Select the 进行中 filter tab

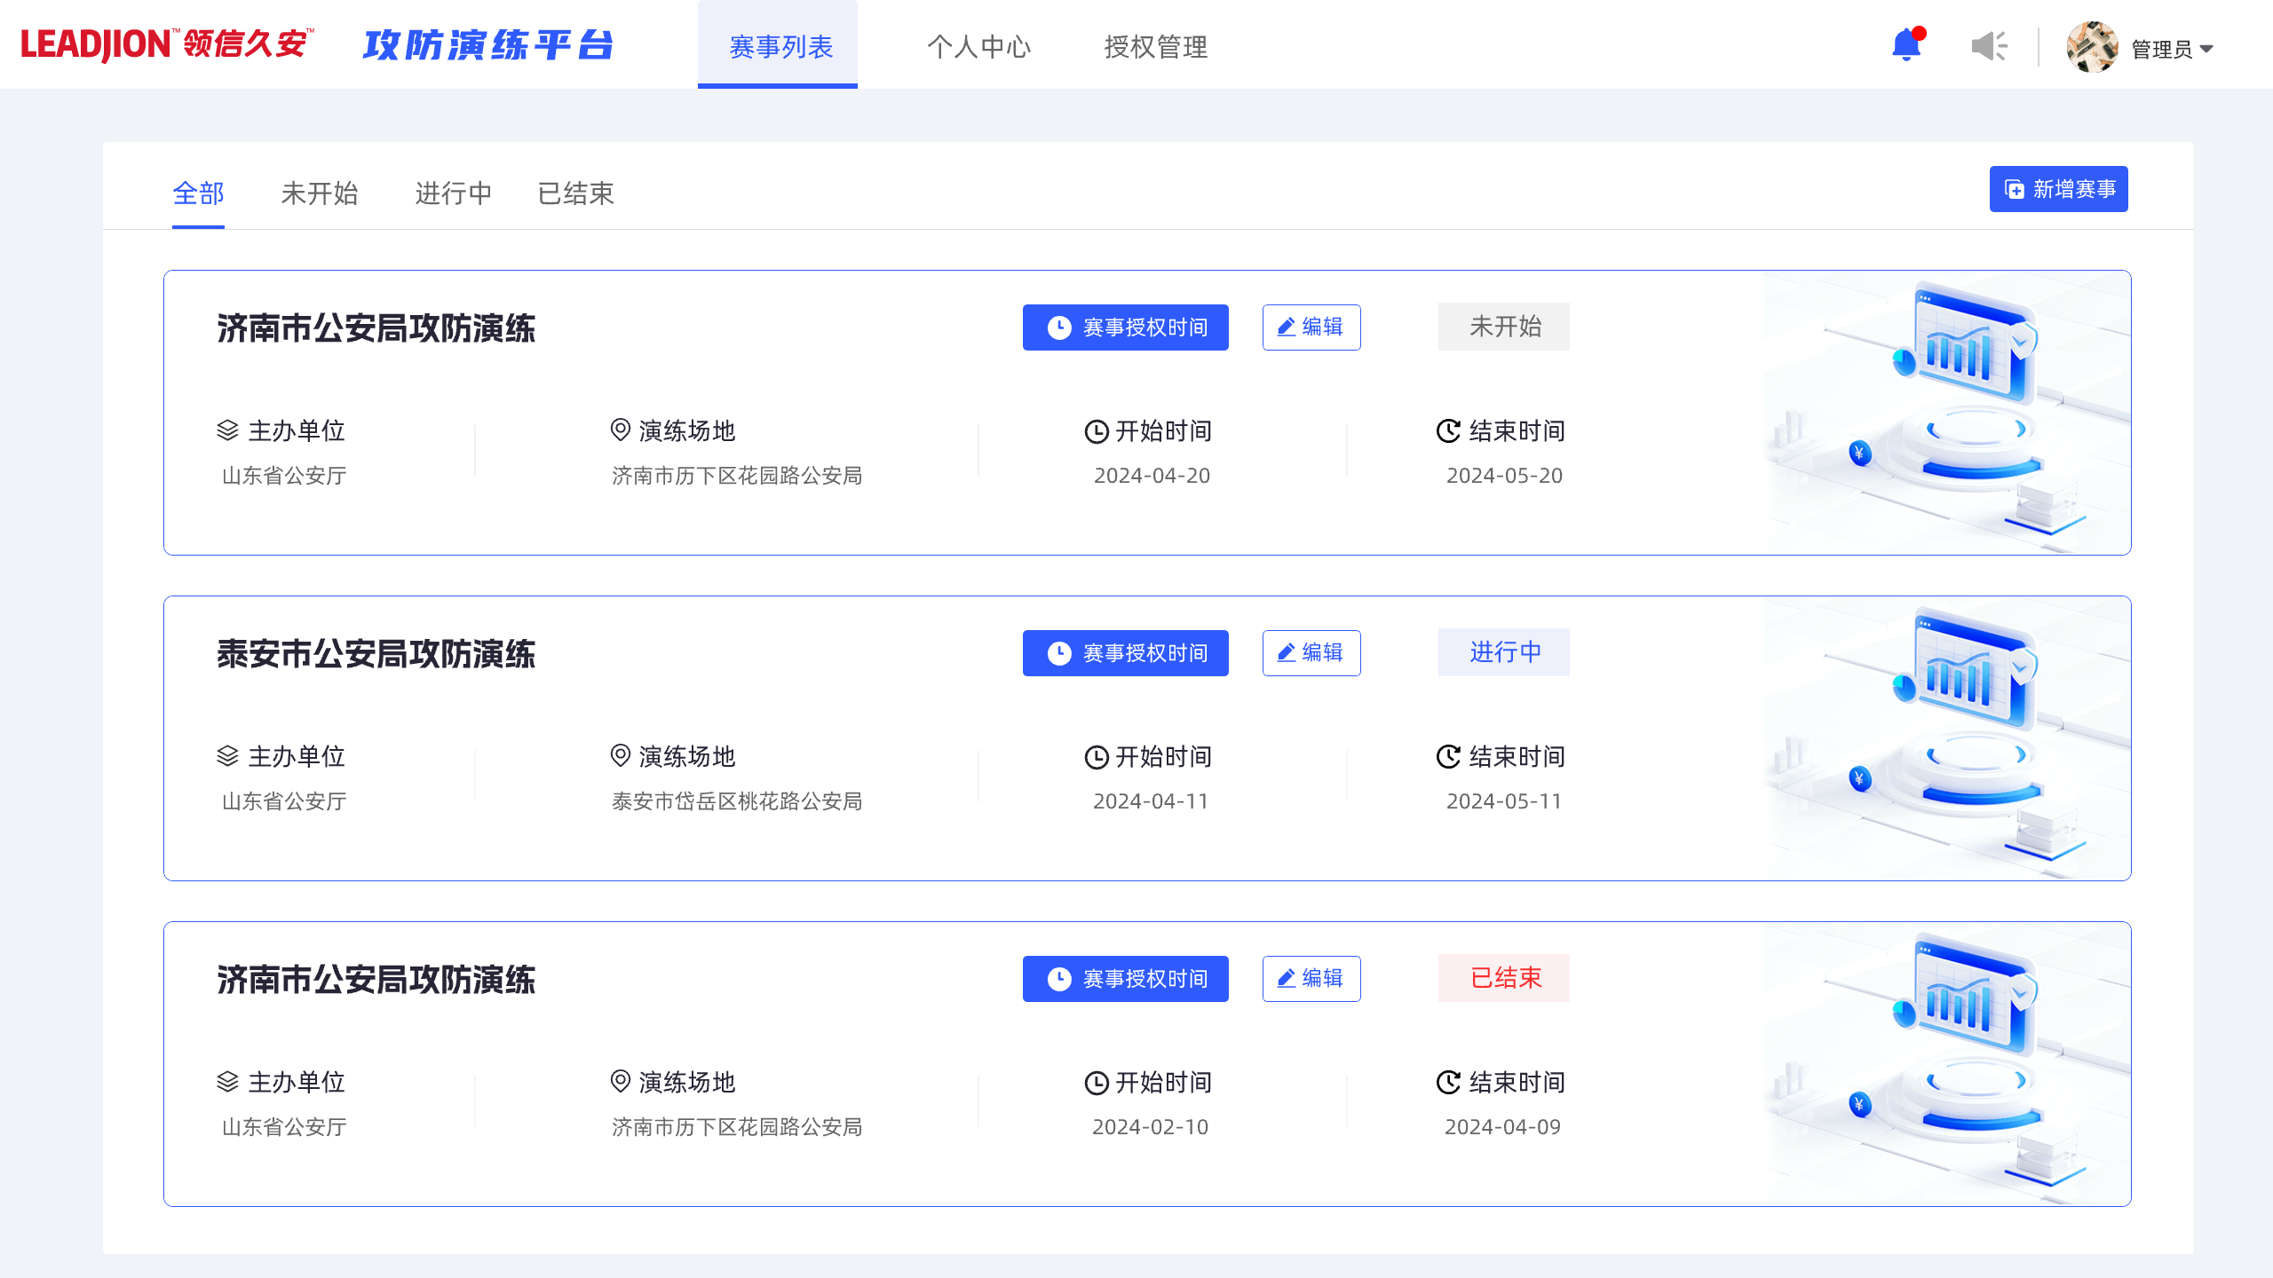pyautogui.click(x=453, y=193)
